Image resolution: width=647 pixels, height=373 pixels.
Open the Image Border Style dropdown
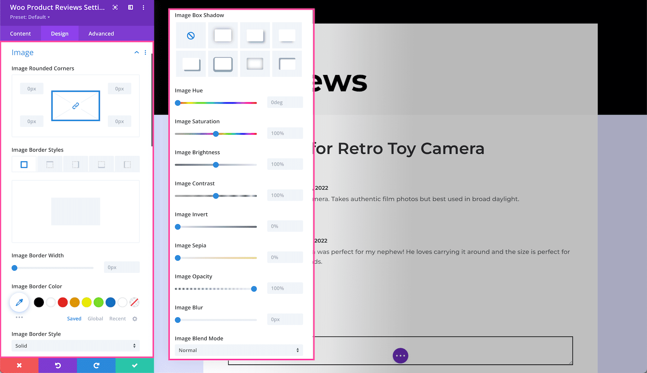[x=75, y=346]
